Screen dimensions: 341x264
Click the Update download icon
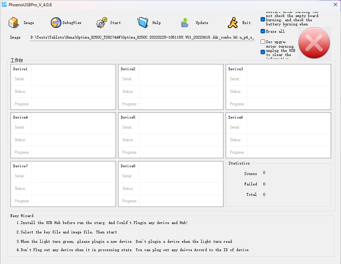(185, 23)
